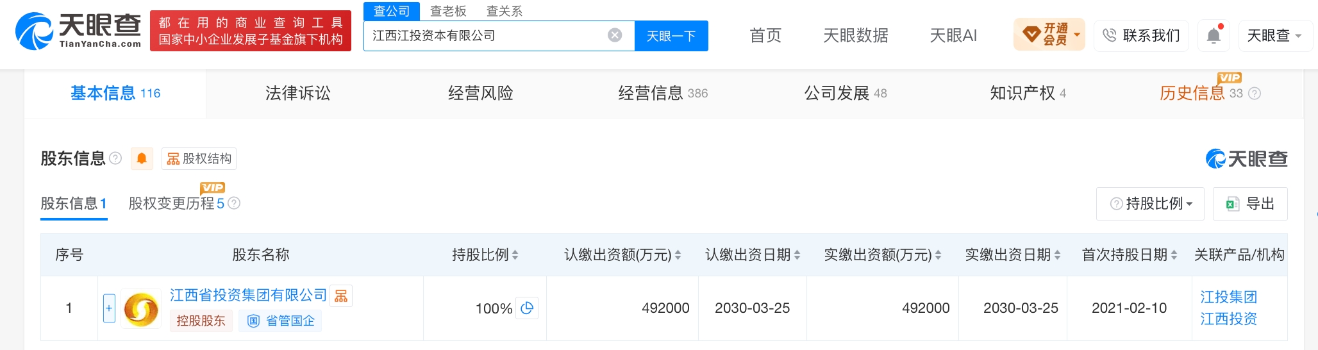The width and height of the screenshot is (1318, 350).
Task: Click the help icon beside 股东信息 heading
Action: (x=115, y=158)
